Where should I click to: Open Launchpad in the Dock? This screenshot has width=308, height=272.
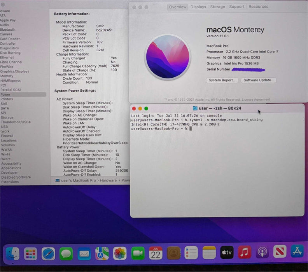[x=30, y=254]
